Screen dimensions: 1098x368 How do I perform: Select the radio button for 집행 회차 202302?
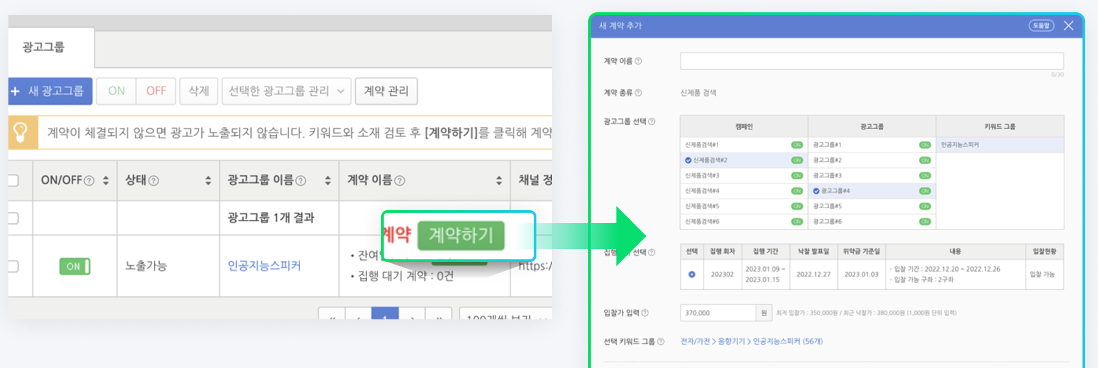tap(692, 274)
